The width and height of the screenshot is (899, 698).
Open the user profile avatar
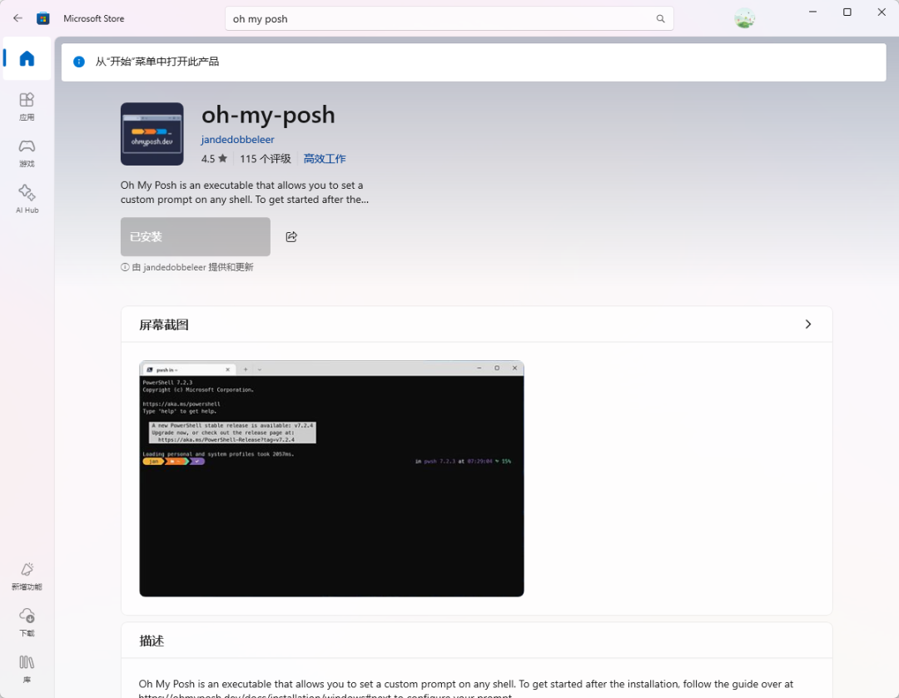(x=744, y=18)
